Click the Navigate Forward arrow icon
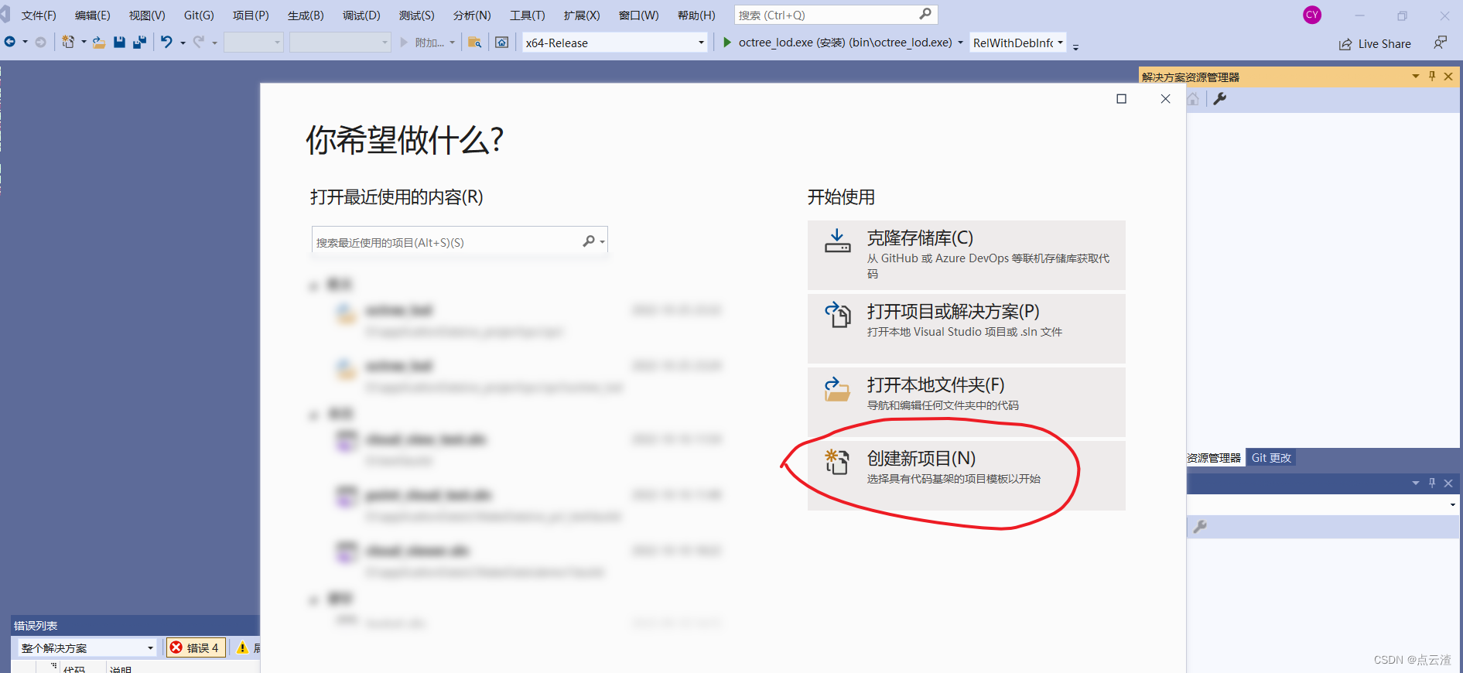The width and height of the screenshot is (1463, 673). point(40,43)
